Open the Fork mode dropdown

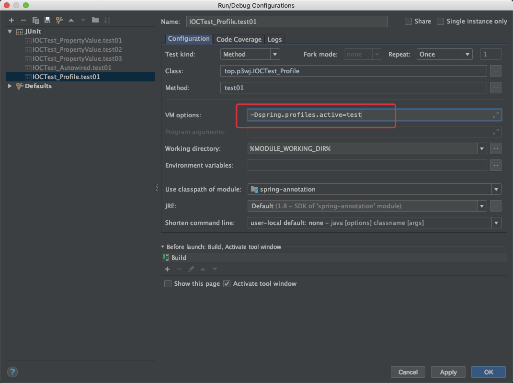tap(376, 54)
